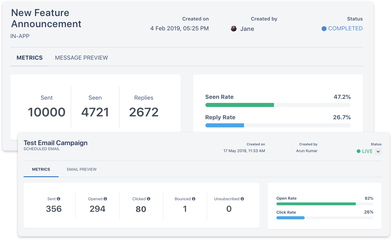Image resolution: width=392 pixels, height=240 pixels.
Task: Click the info icon next to Clicked
Action: (149, 199)
